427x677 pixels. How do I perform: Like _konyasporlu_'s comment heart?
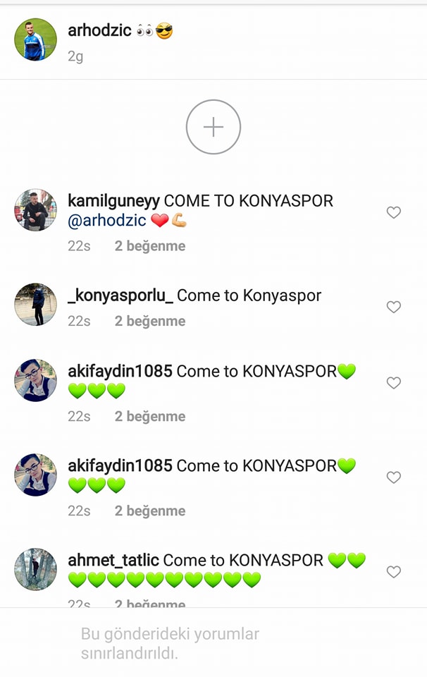click(x=393, y=307)
